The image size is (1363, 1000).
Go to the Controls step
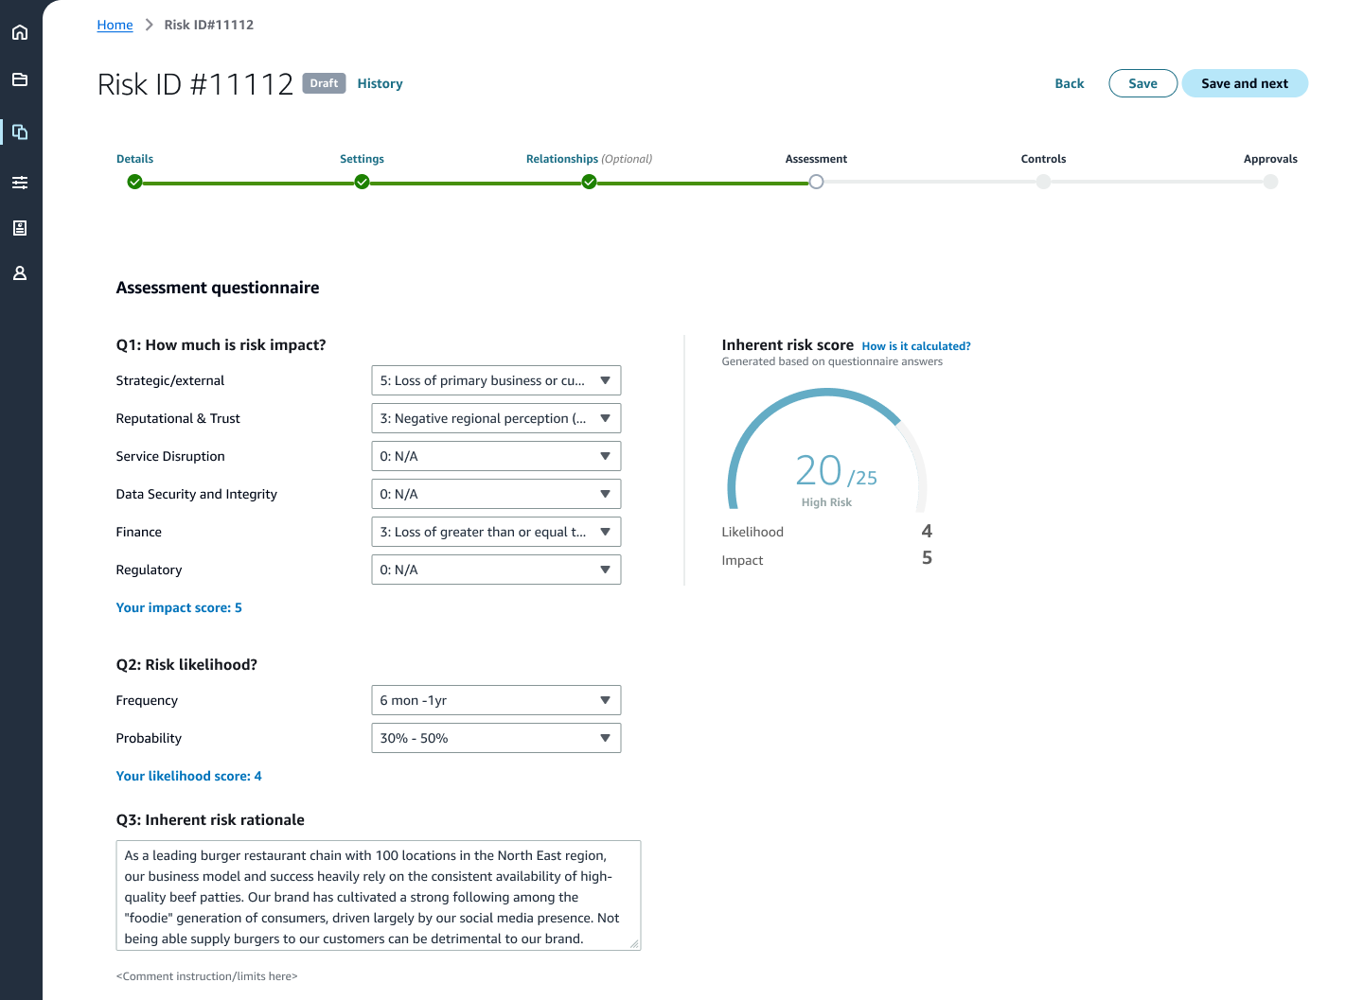tap(1043, 159)
